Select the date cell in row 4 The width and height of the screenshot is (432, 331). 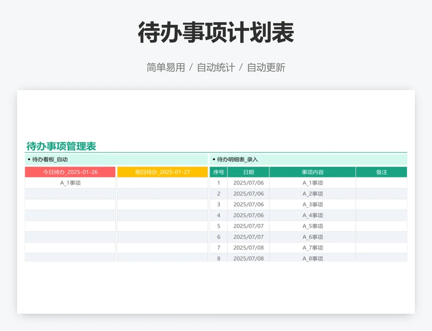point(248,215)
